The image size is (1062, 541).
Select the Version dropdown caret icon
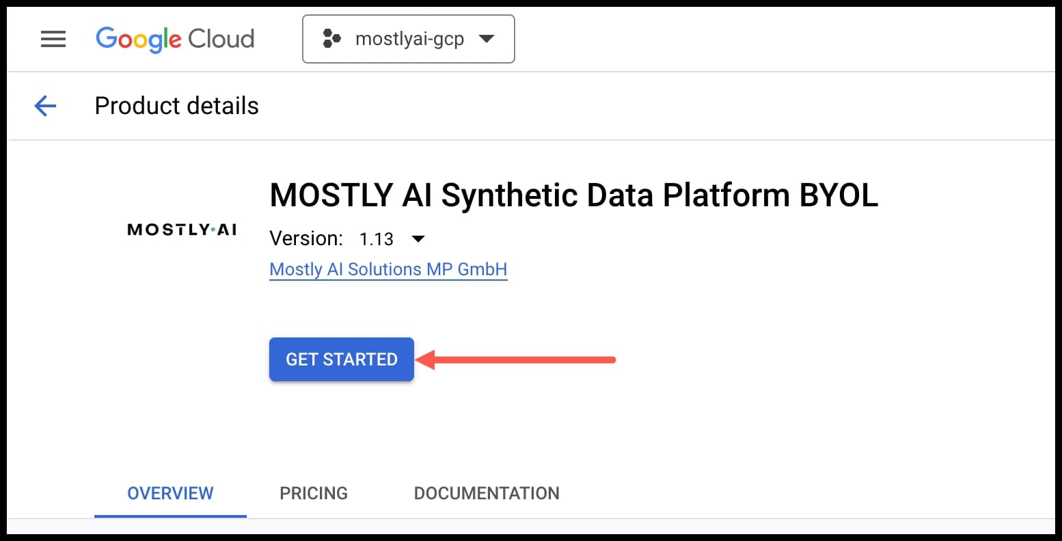(x=418, y=239)
